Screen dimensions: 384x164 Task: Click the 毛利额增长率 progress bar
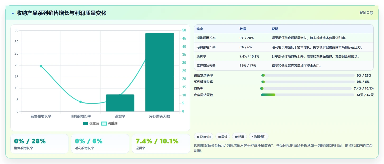click(308, 82)
